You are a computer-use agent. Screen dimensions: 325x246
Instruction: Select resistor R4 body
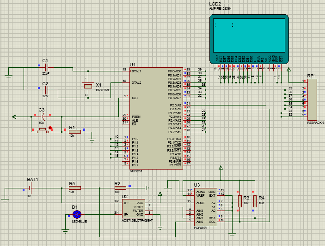255,201
